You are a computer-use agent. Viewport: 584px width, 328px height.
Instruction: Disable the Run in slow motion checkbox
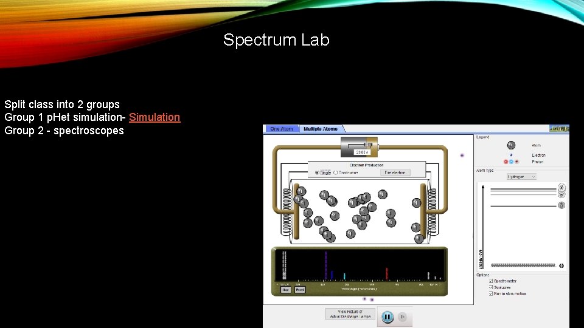tap(491, 294)
